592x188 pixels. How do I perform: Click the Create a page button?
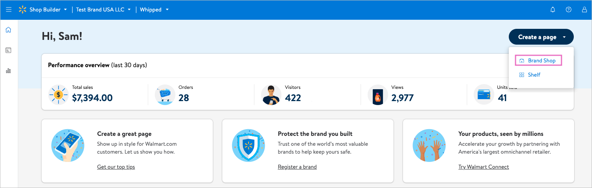click(x=541, y=37)
